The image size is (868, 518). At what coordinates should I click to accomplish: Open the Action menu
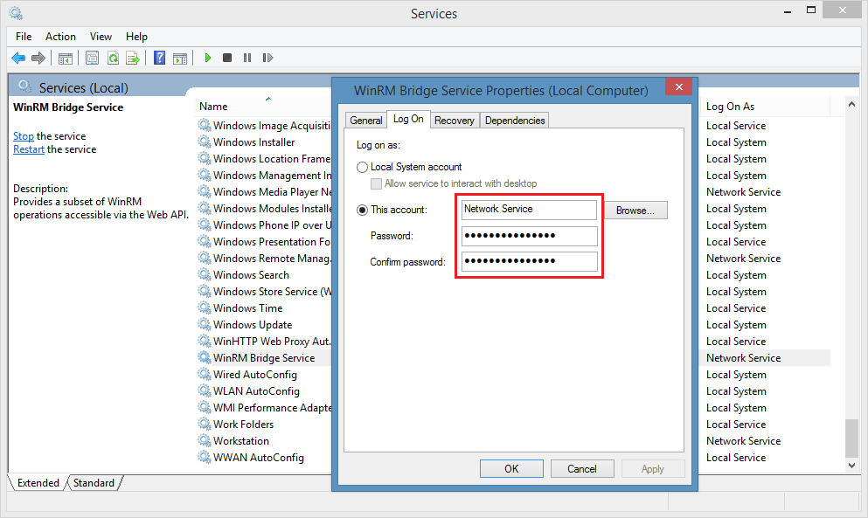[60, 37]
